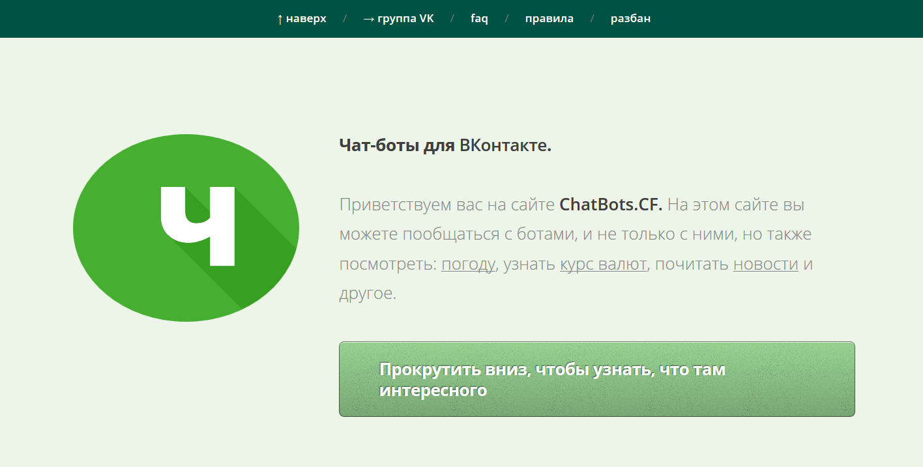Open the группа VK link
This screenshot has height=467, width=923.
[398, 18]
